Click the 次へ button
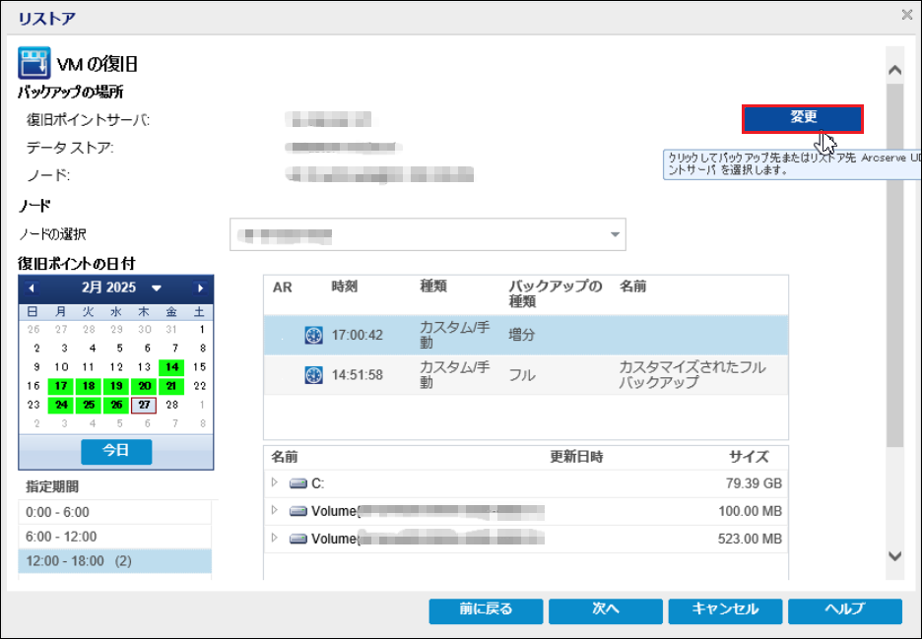This screenshot has width=922, height=639. tap(606, 610)
